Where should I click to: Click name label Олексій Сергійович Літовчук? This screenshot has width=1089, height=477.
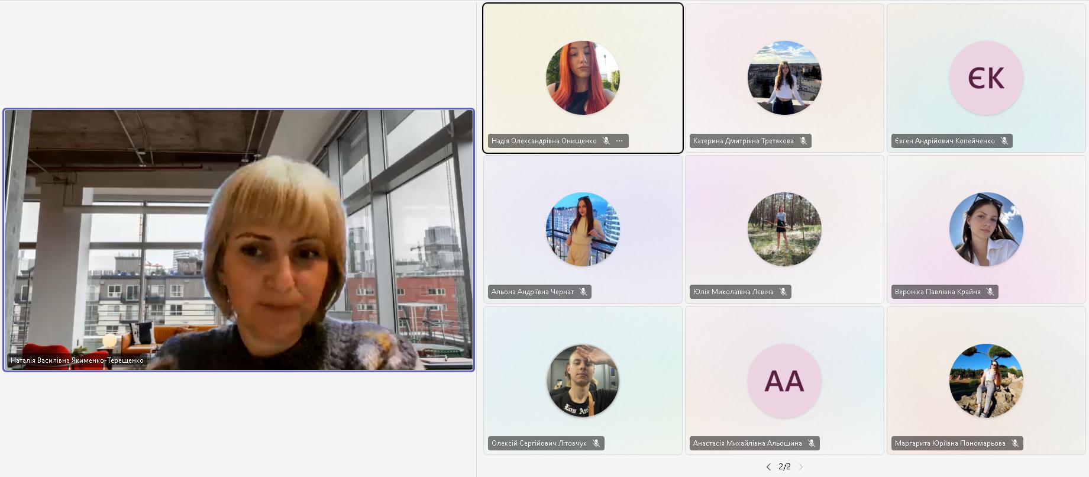539,443
